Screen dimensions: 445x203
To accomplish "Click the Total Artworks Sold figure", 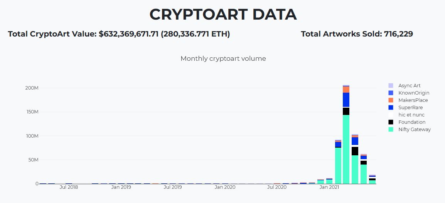I will (357, 34).
